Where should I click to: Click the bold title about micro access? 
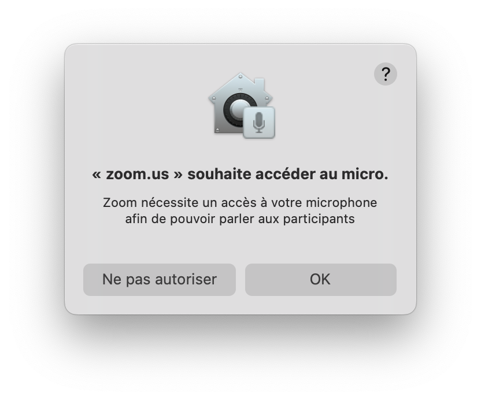pos(240,174)
